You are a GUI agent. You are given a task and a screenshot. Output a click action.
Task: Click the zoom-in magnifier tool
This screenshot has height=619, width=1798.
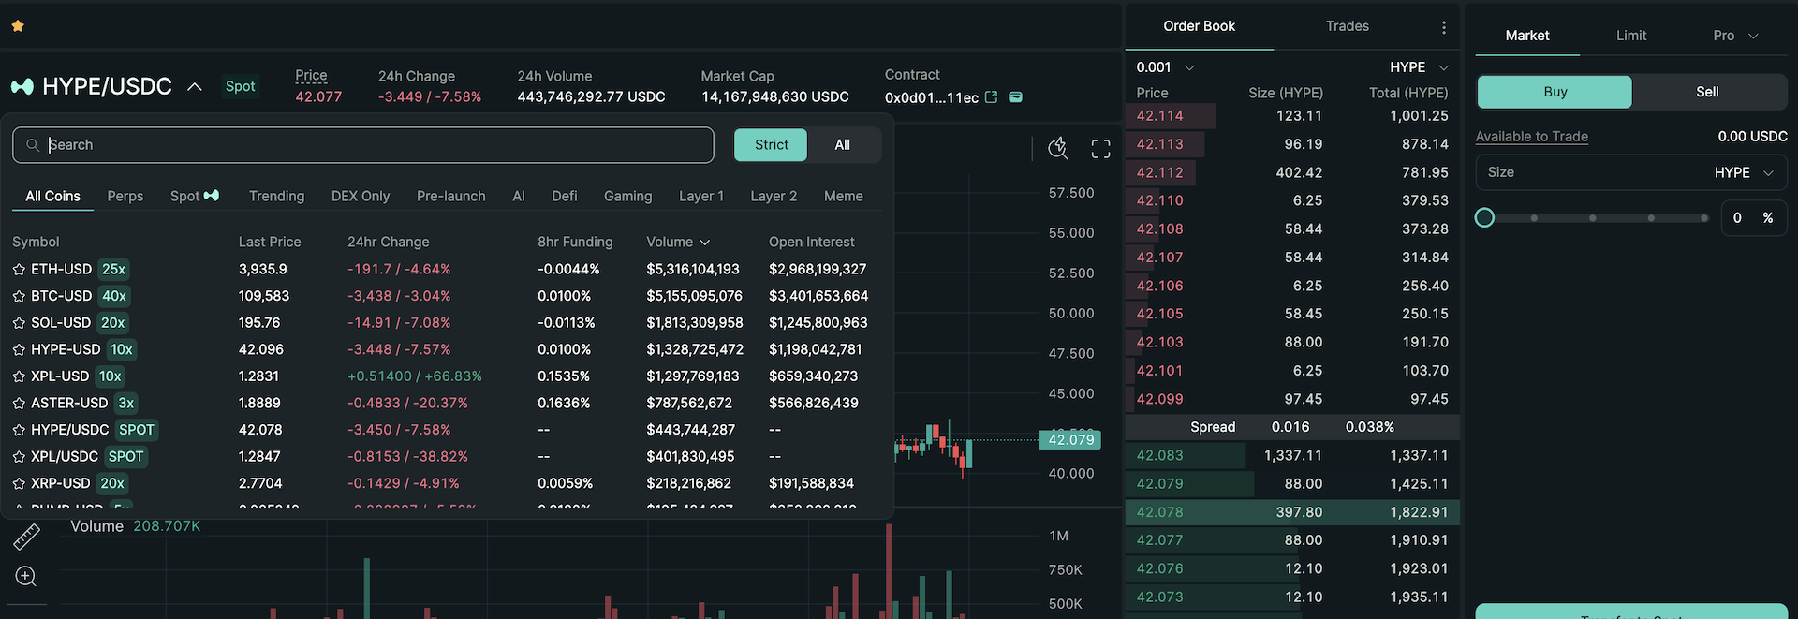[26, 576]
